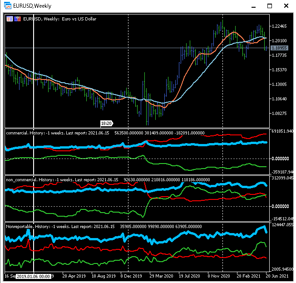Screen dimensions: 296x283
Task: Click the 1.20100 price scale label
Action: 279,41
